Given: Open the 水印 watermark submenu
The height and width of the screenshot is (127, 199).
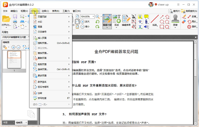Looking at the screenshot, I should 51,22.
